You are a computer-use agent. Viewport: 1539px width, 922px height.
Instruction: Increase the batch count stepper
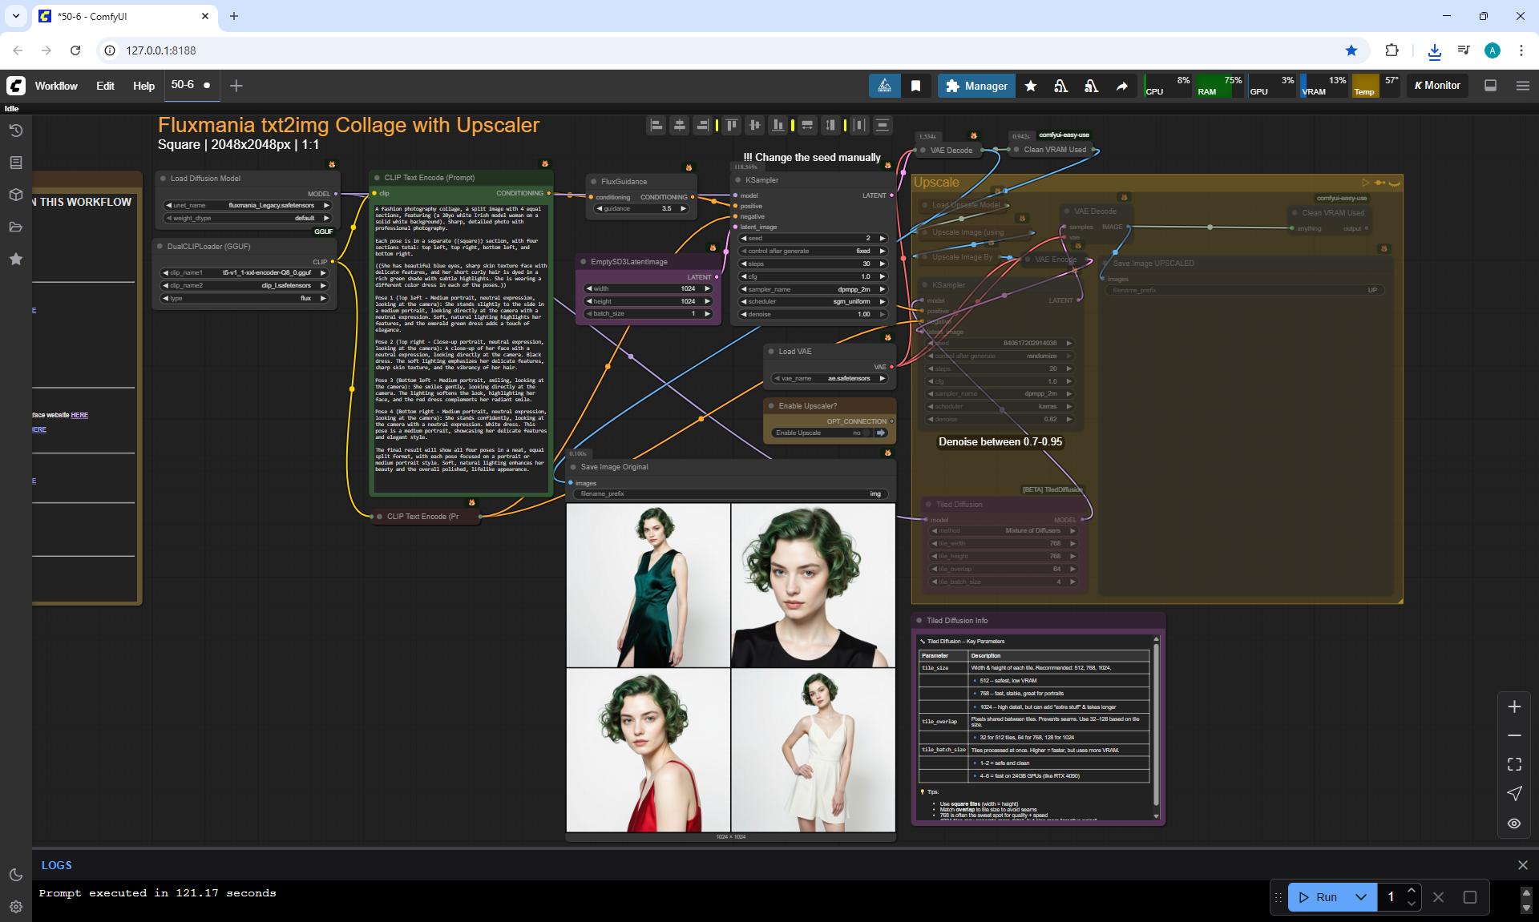tap(1412, 891)
